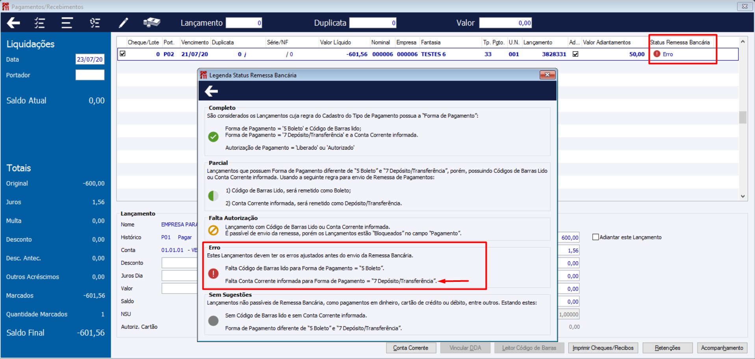Click the three-lines list toolbar icon
The width and height of the screenshot is (755, 359).
pyautogui.click(x=67, y=23)
